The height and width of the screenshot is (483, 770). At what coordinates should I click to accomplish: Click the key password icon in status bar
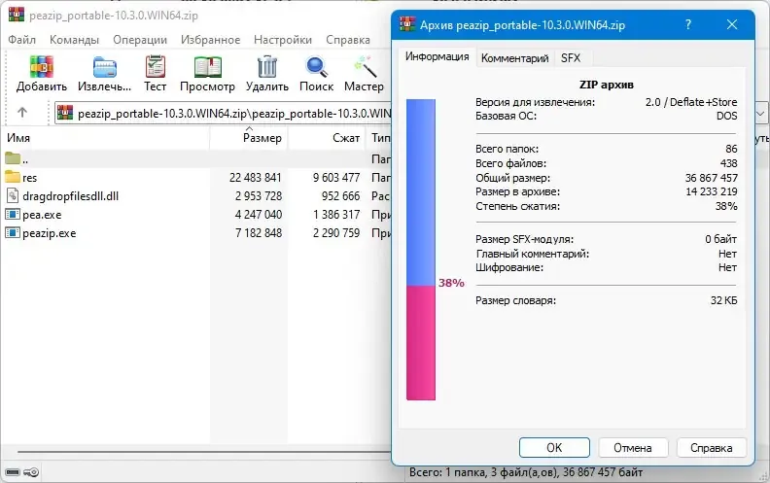pos(31,472)
